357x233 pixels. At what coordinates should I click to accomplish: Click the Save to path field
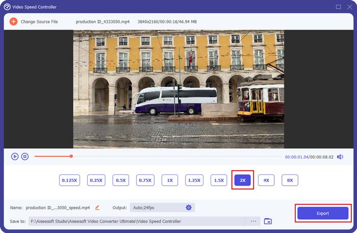click(137, 221)
